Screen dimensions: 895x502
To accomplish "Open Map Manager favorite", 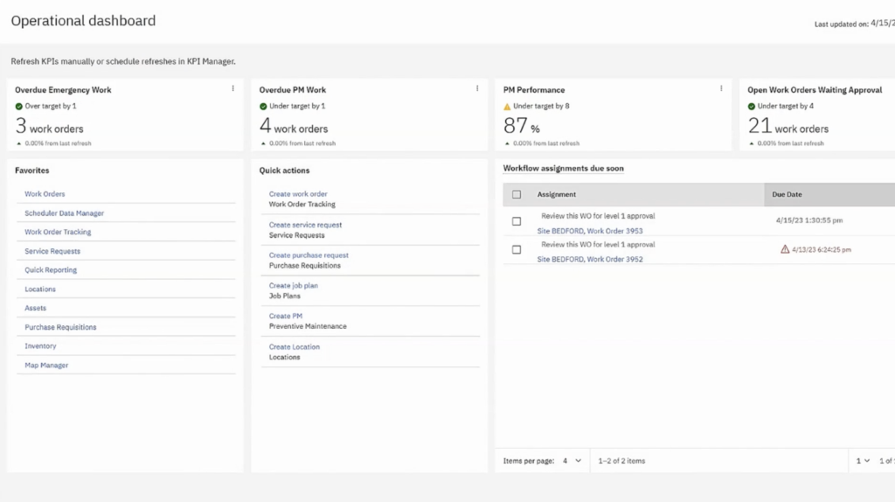I will tap(46, 366).
